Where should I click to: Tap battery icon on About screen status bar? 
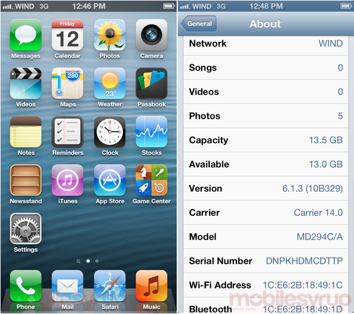click(346, 6)
